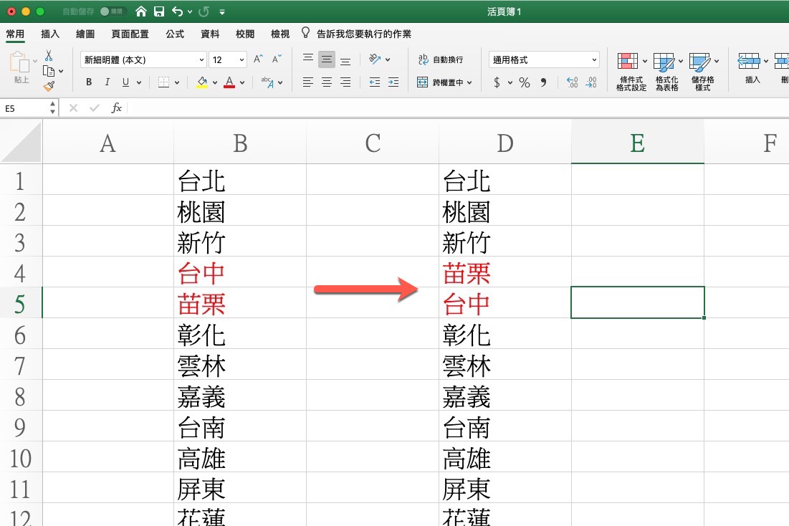Image resolution: width=789 pixels, height=526 pixels.
Task: Open the 通用格式 number format dropdown
Action: pos(544,60)
